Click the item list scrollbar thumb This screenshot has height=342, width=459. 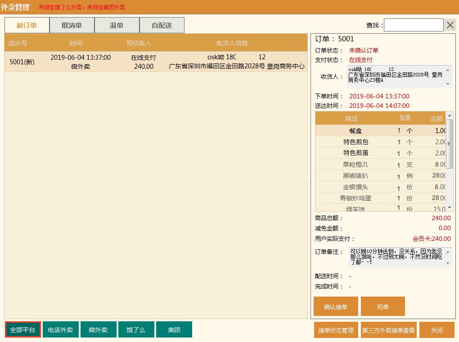450,144
